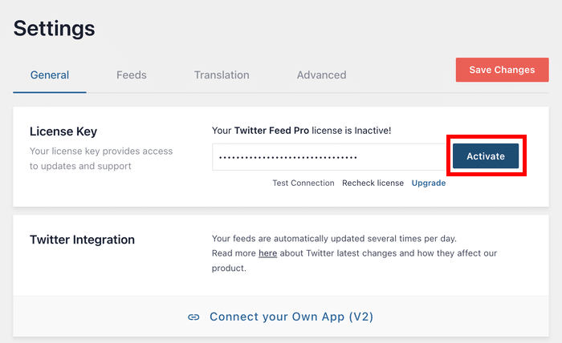The width and height of the screenshot is (562, 343).
Task: Run the Test Connection link
Action: 303,184
